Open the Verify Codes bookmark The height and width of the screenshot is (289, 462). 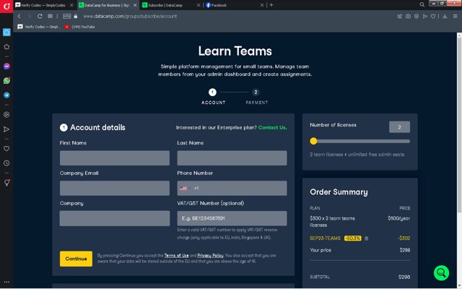coord(38,27)
